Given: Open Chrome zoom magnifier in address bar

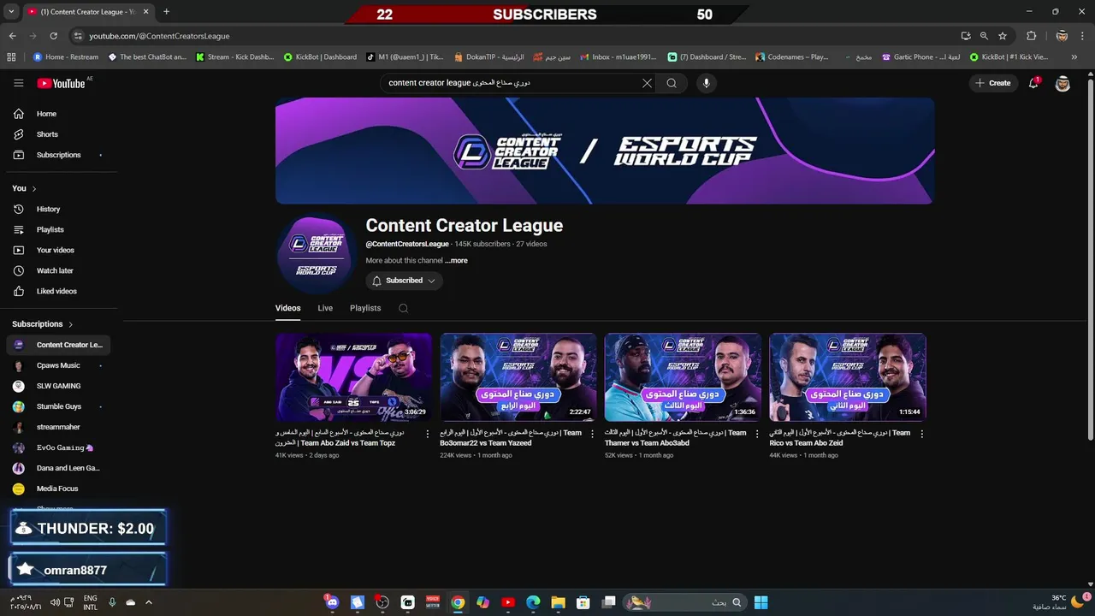Looking at the screenshot, I should click(984, 36).
